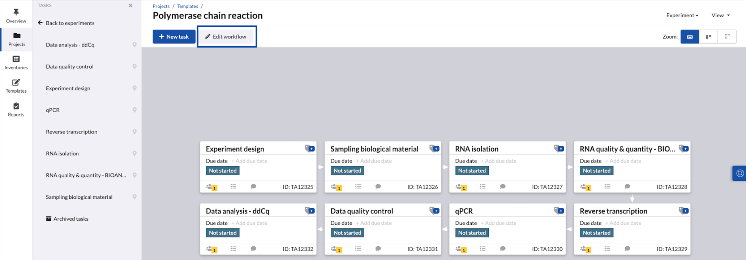746x260 pixels.
Task: Show checklist icon on Data quality control card
Action: click(x=358, y=249)
